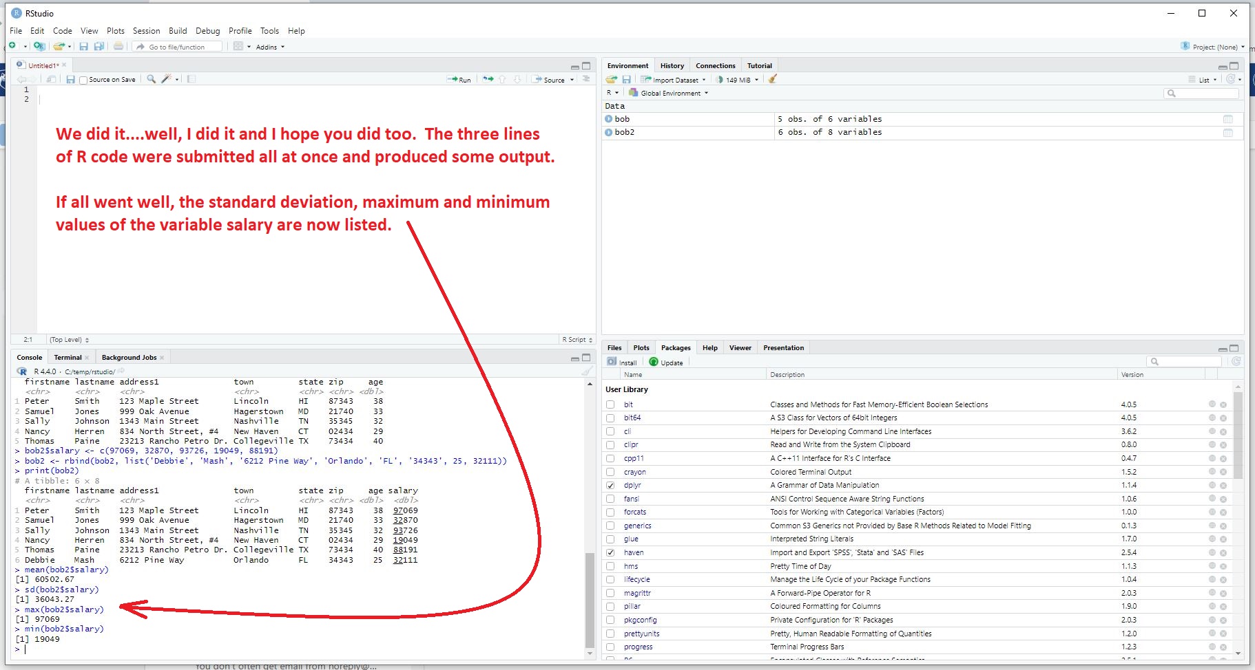Click the Re-run previous code region icon
The image size is (1255, 670).
tap(488, 79)
